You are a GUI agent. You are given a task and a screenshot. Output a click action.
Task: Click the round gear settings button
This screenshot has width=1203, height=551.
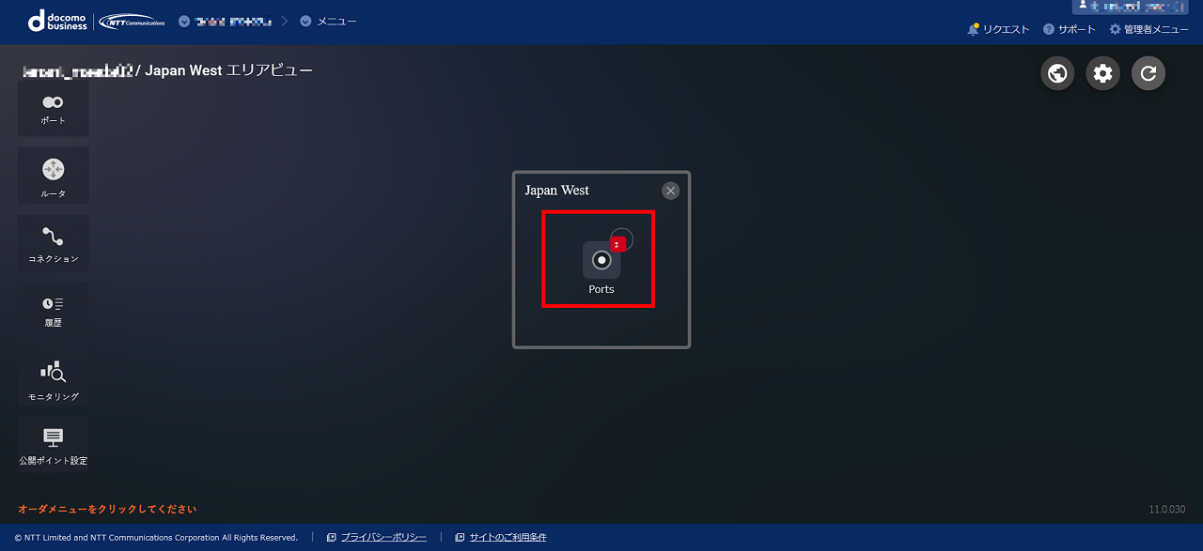point(1102,73)
